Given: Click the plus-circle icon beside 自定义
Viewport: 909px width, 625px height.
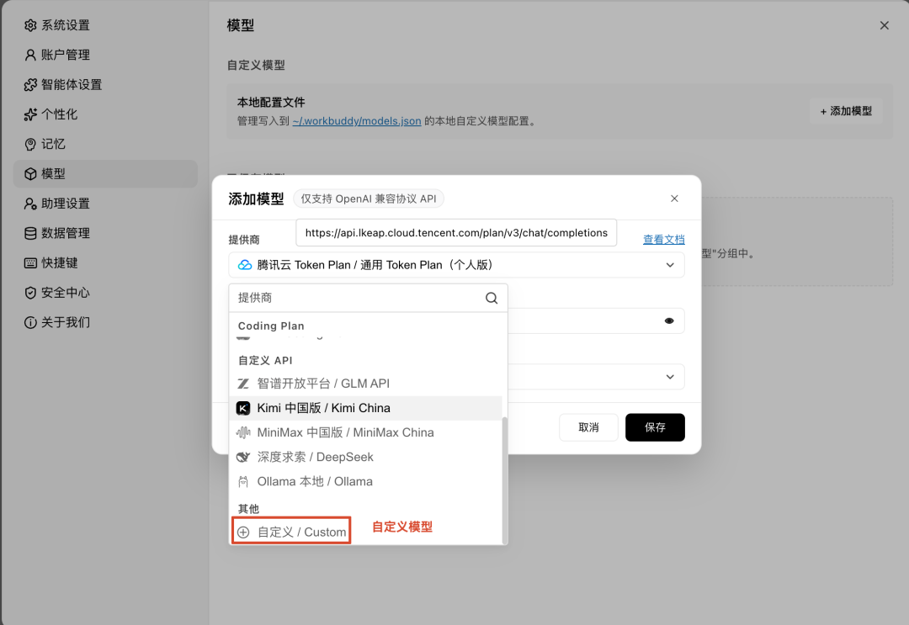Looking at the screenshot, I should (x=243, y=532).
